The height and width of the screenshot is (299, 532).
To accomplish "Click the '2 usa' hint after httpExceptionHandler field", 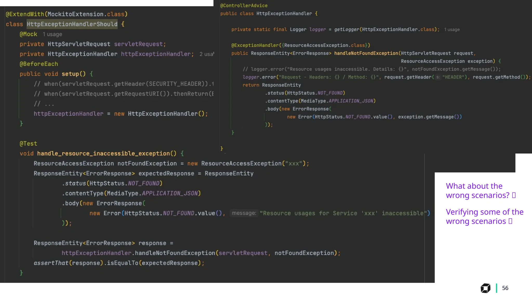I will (x=207, y=54).
